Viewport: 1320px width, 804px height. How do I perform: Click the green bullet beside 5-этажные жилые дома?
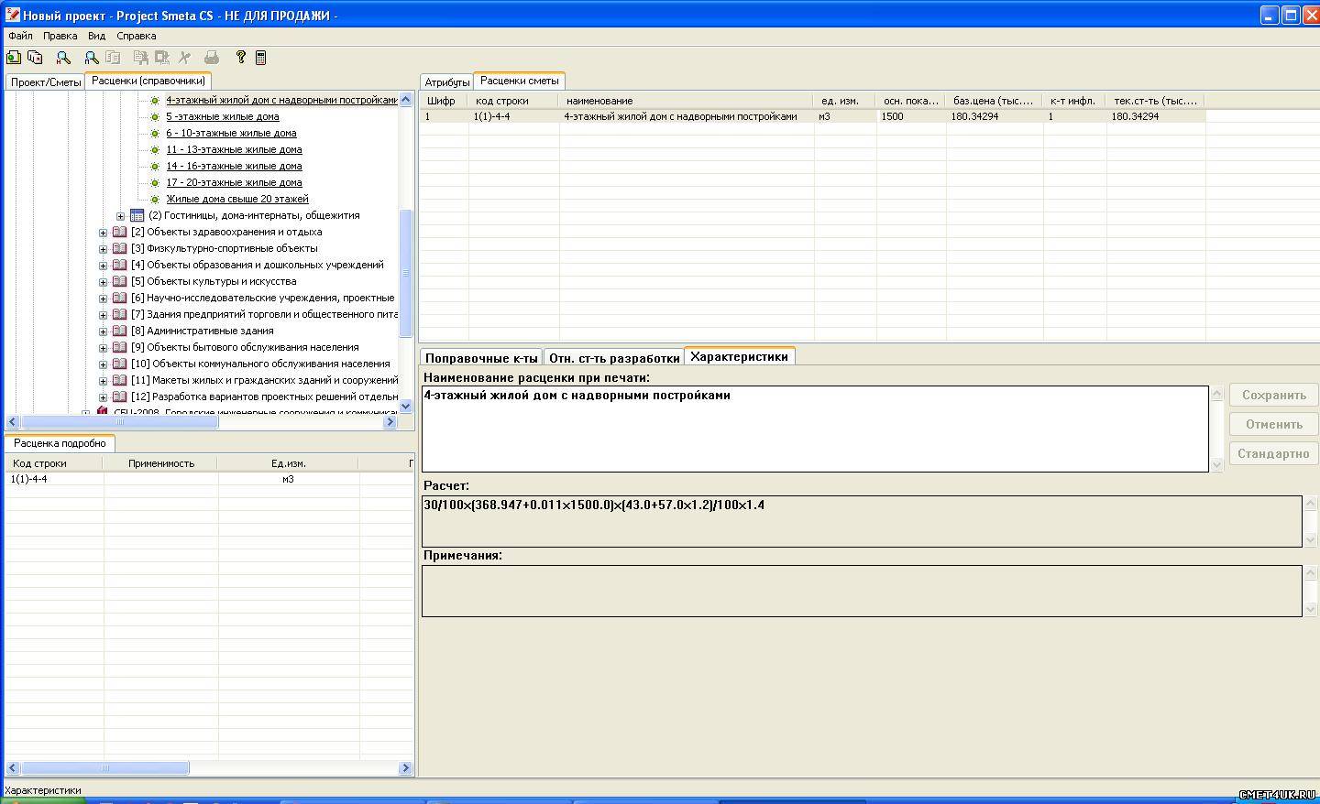pyautogui.click(x=155, y=117)
